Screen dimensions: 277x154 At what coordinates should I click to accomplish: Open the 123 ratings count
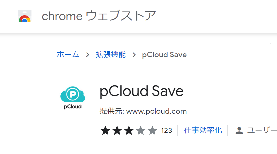pos(166,131)
